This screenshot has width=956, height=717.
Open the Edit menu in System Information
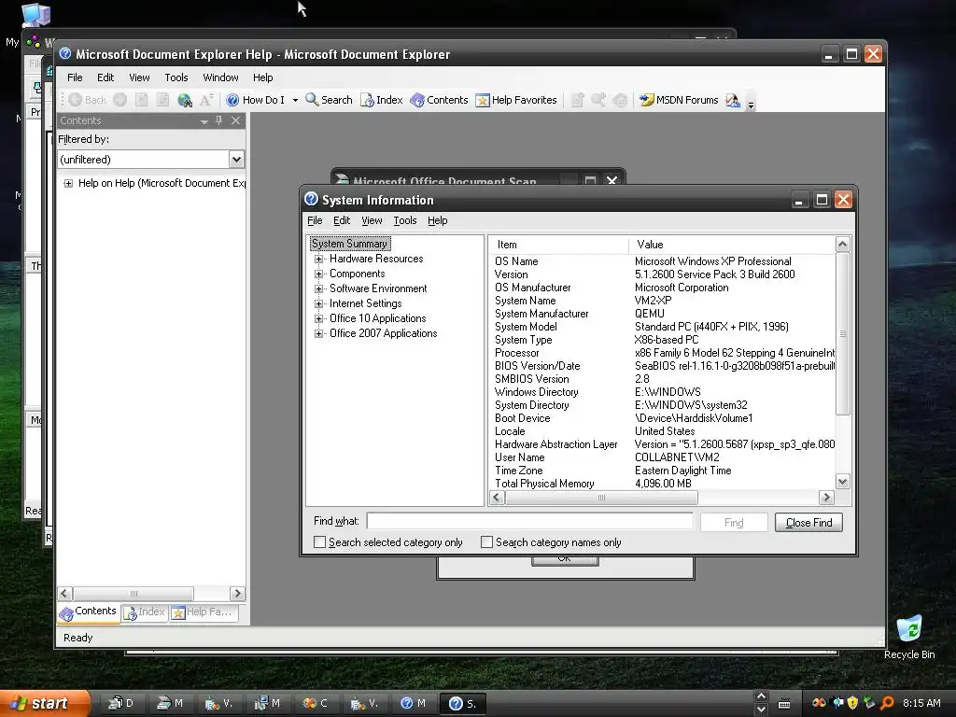click(342, 220)
